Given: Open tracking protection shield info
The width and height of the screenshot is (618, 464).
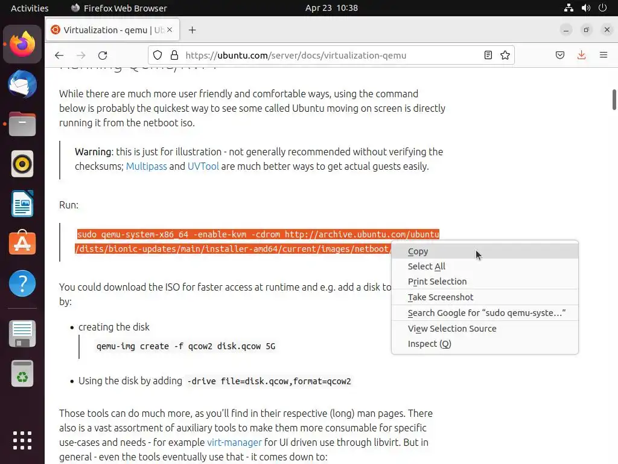Looking at the screenshot, I should (158, 55).
